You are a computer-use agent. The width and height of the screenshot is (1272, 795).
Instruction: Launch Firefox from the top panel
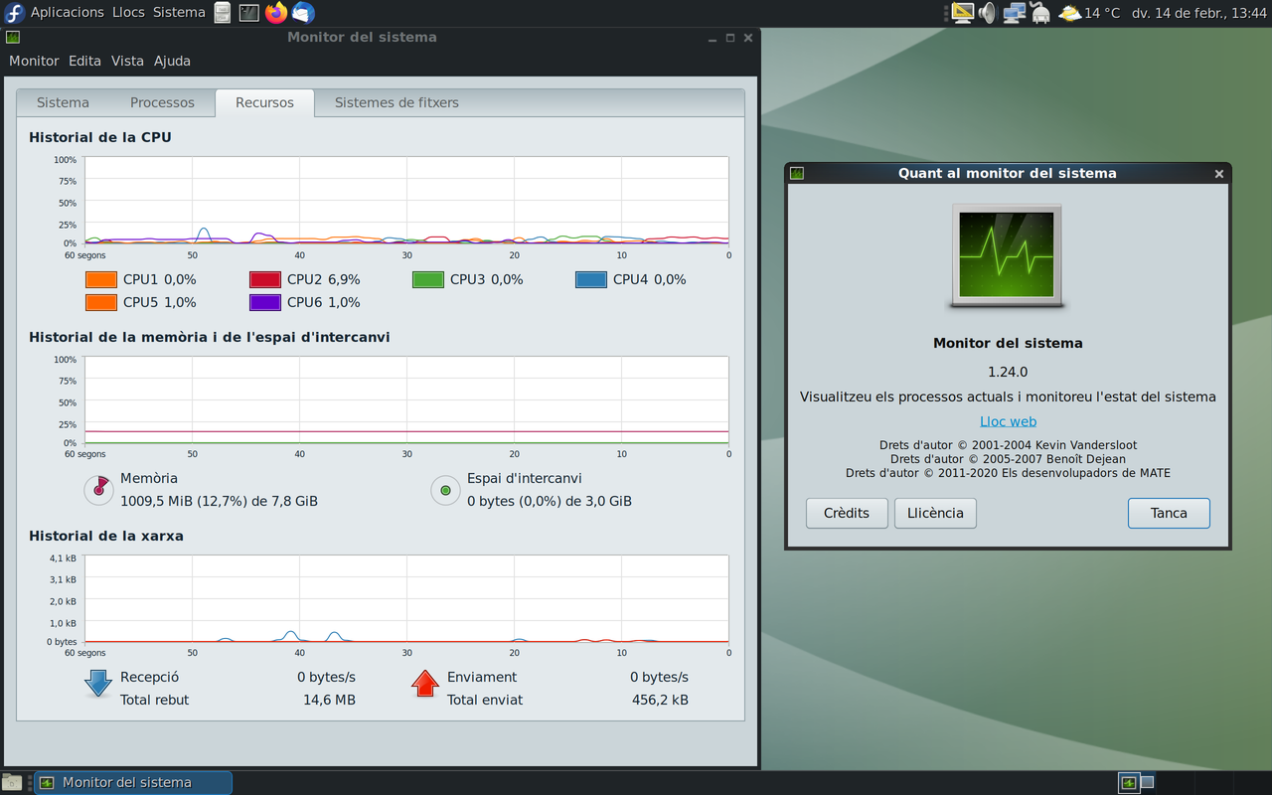tap(276, 13)
